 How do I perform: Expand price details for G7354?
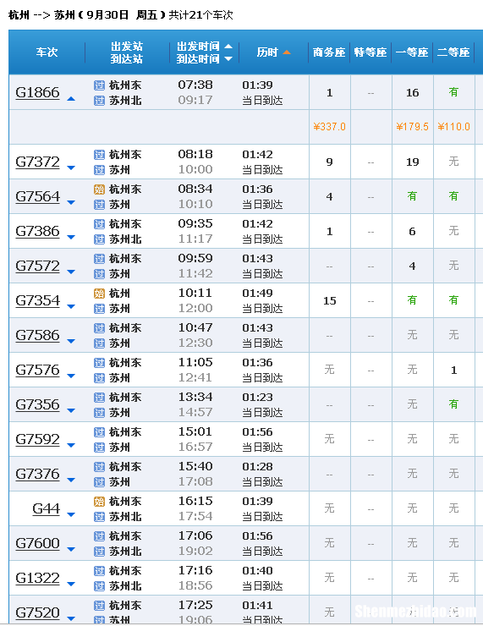click(71, 307)
